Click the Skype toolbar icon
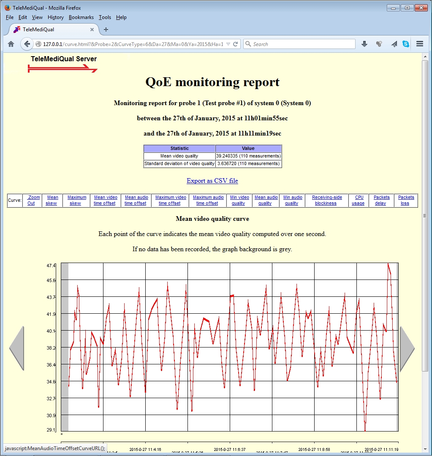This screenshot has width=432, height=456. [406, 44]
